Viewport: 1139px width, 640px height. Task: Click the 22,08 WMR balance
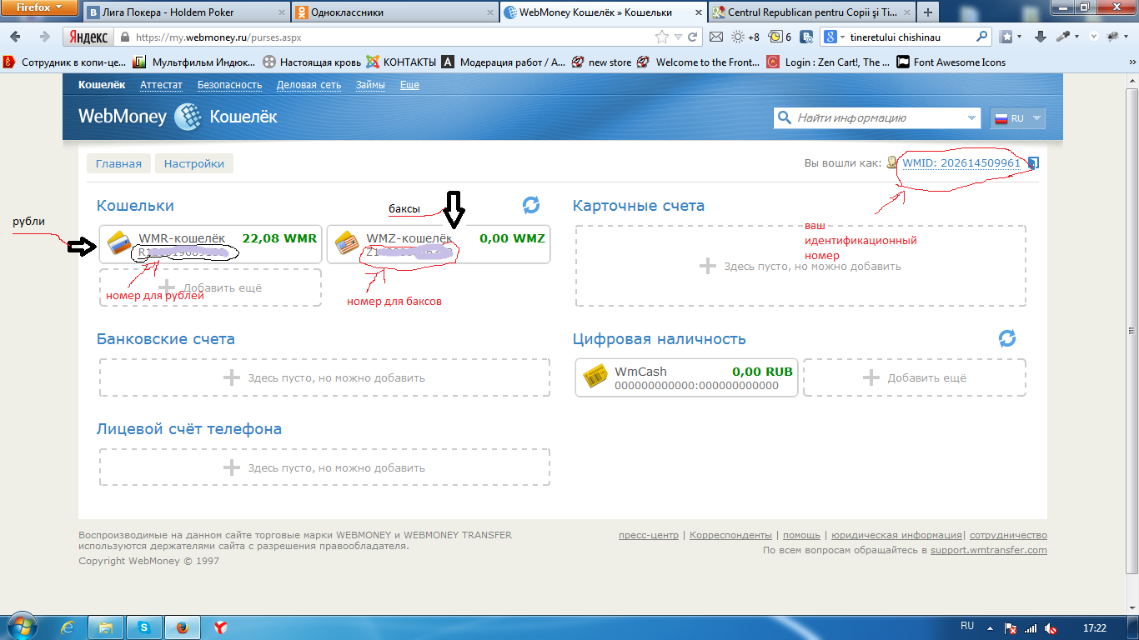279,238
